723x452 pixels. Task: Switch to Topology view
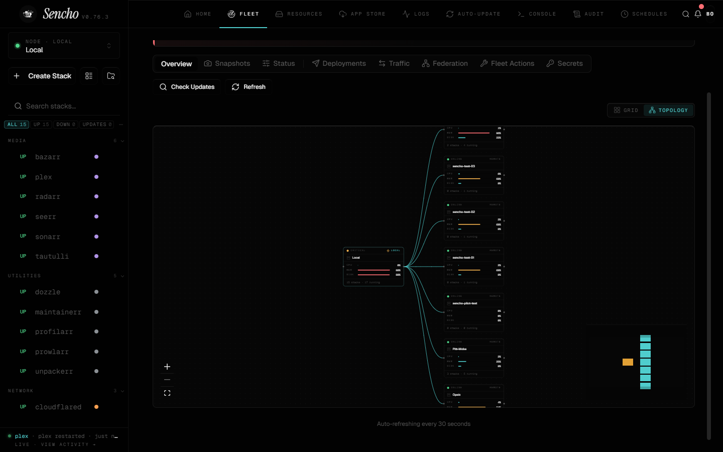pos(668,110)
